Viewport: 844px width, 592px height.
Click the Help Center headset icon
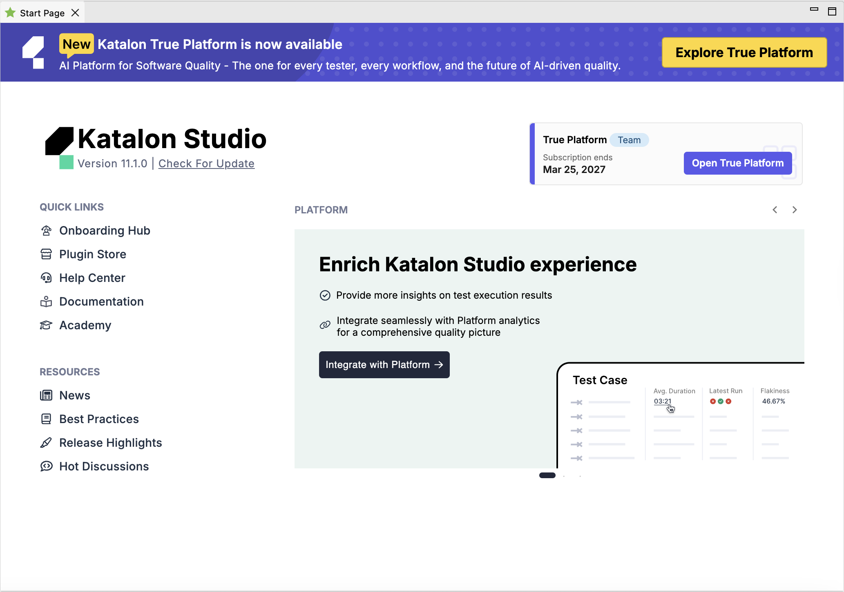46,278
